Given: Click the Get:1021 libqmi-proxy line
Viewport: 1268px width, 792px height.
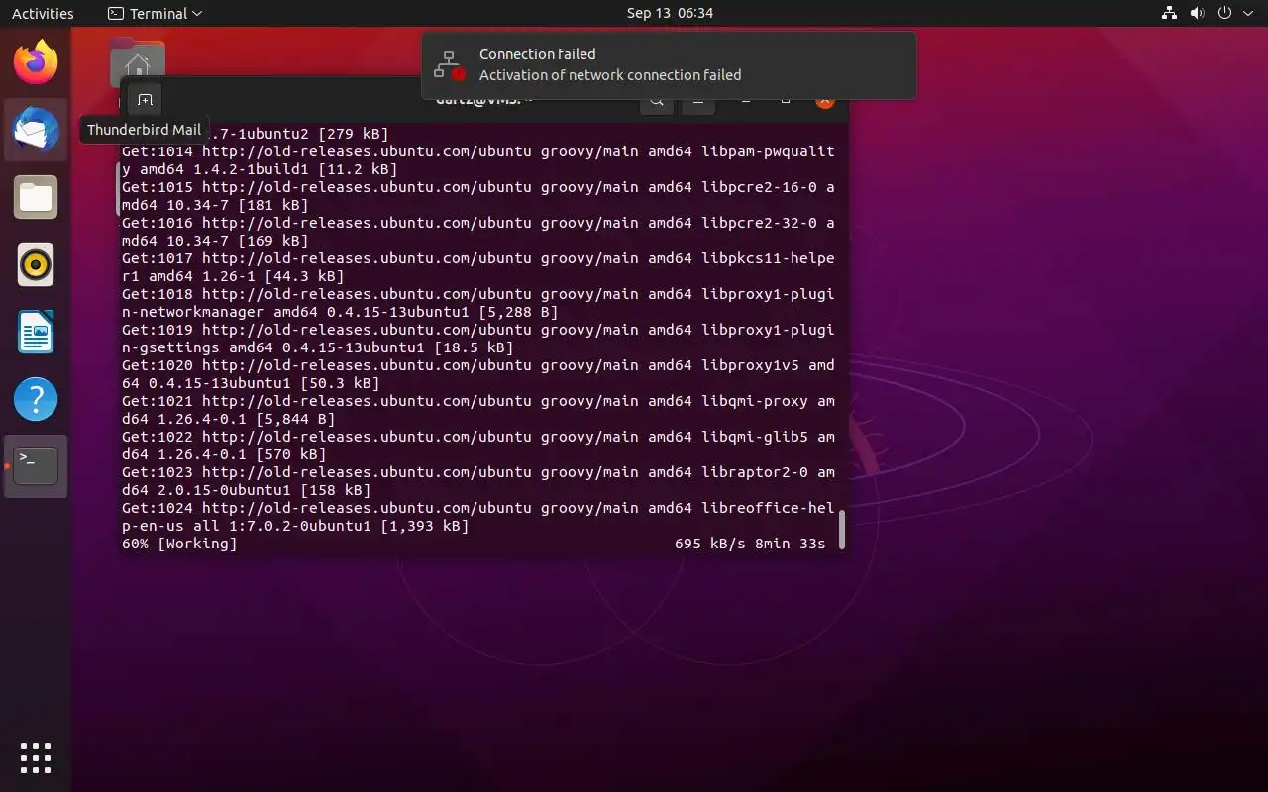Looking at the screenshot, I should pyautogui.click(x=478, y=410).
